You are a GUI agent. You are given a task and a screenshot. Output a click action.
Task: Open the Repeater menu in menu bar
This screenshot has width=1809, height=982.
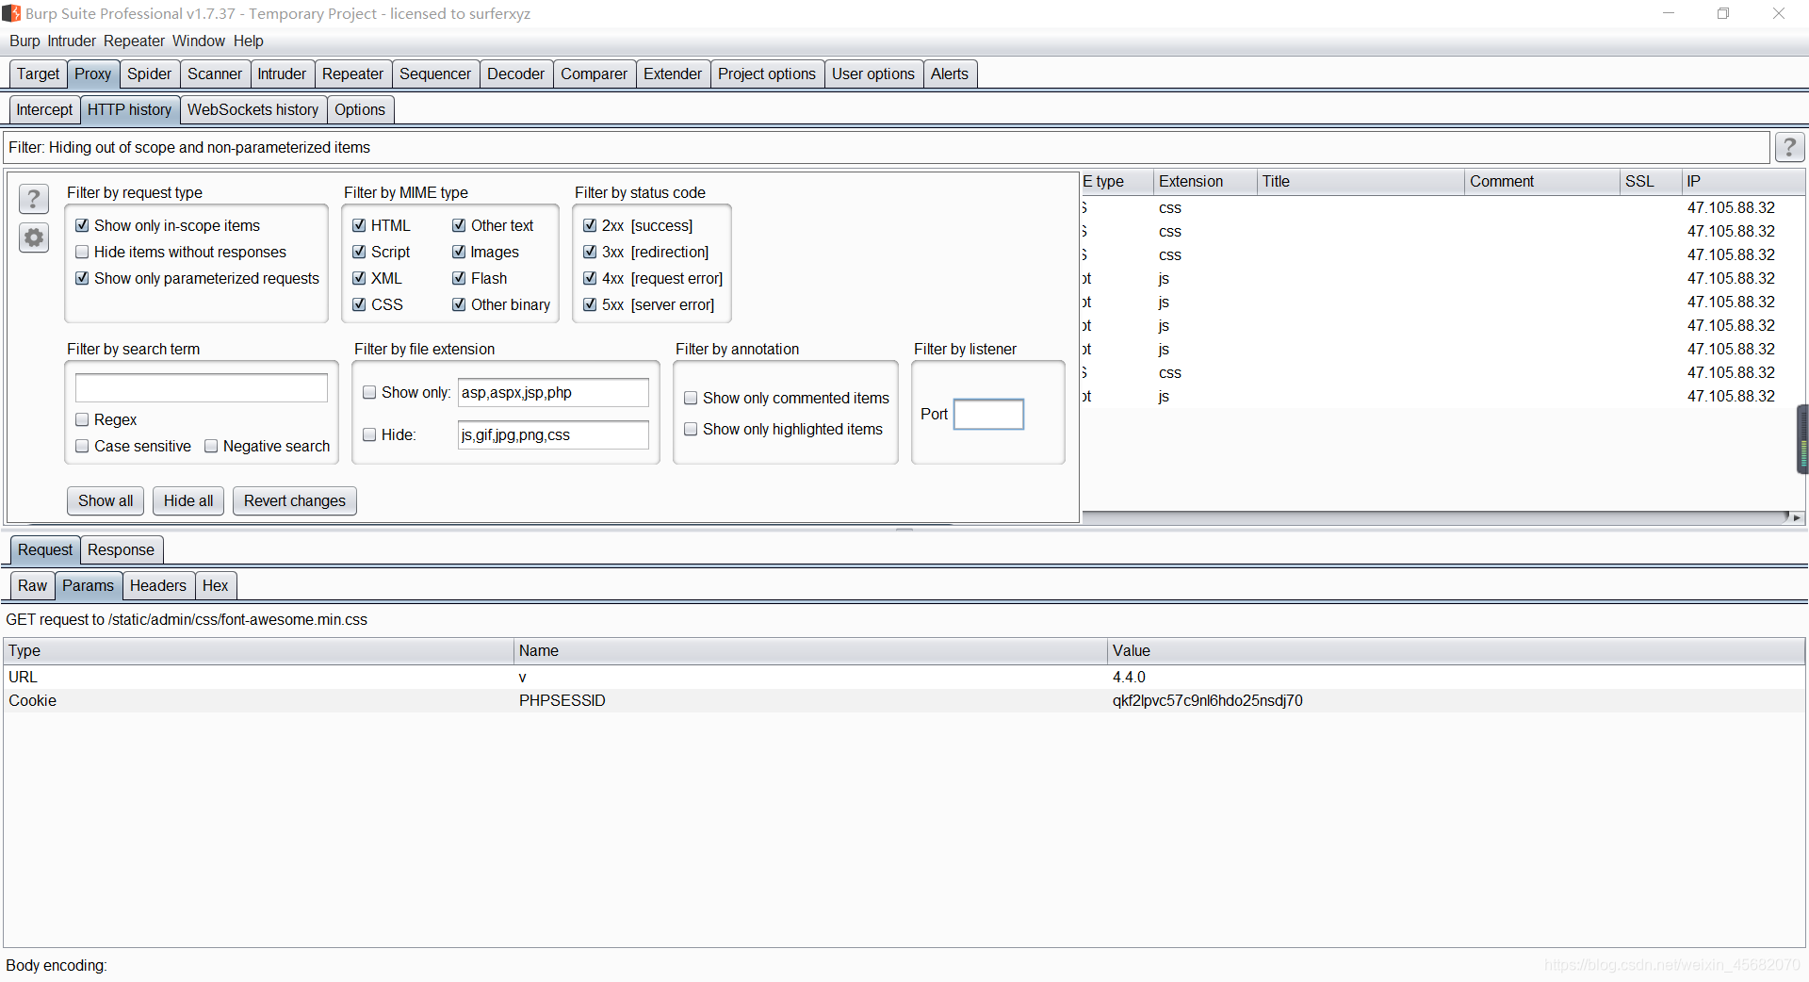coord(134,41)
